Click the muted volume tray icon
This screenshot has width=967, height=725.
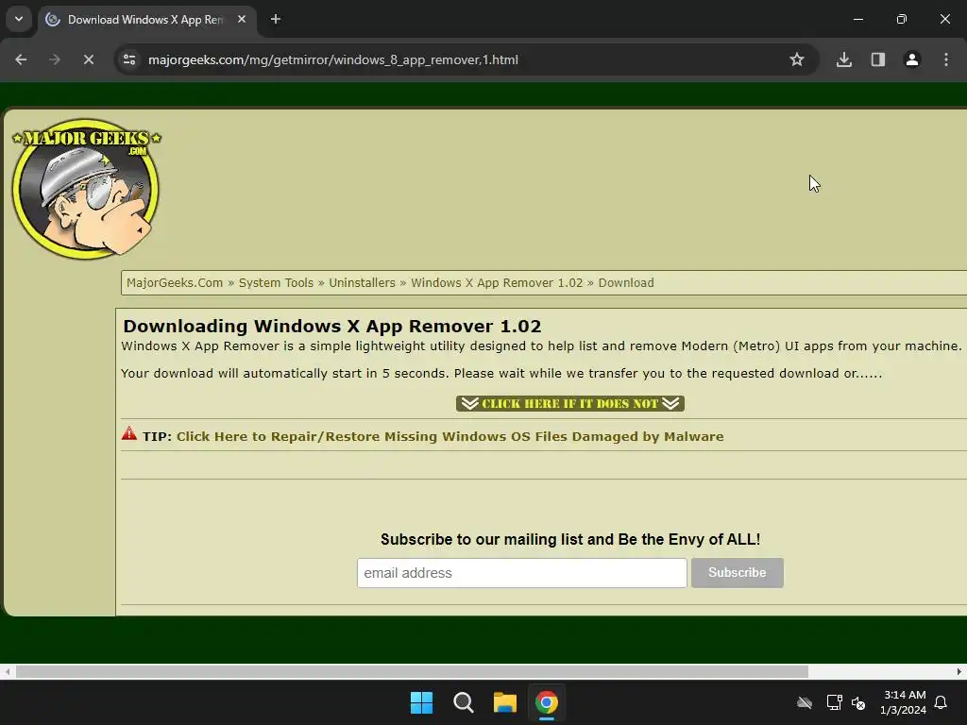tap(858, 702)
